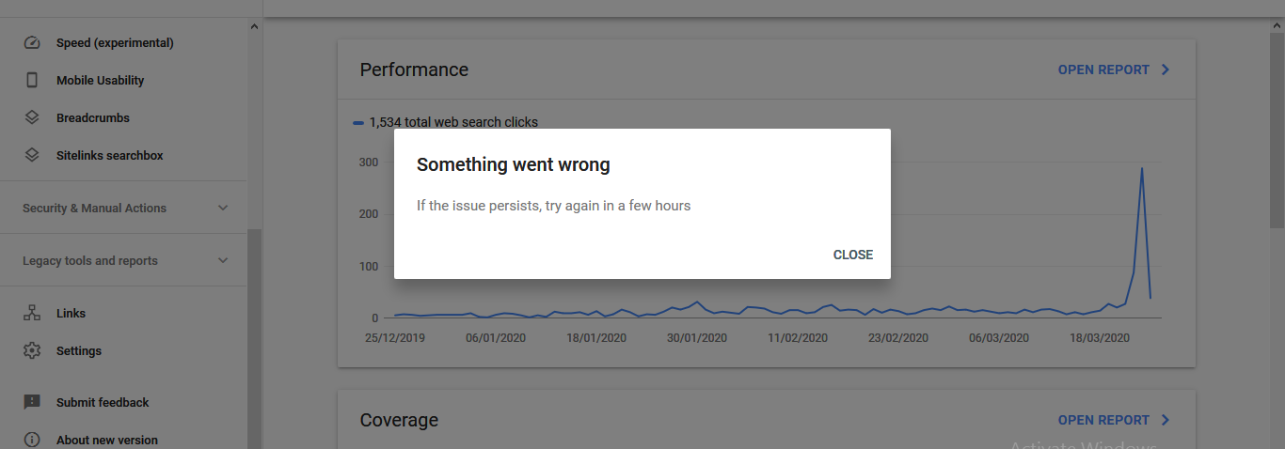The height and width of the screenshot is (449, 1285).
Task: Click the Links sitemap icon
Action: pos(32,314)
